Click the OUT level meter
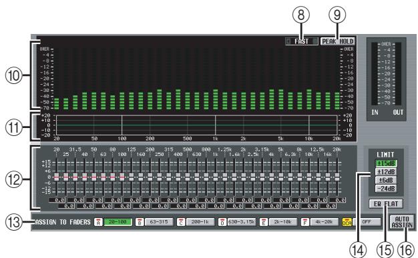The image size is (418, 258). coord(398,74)
